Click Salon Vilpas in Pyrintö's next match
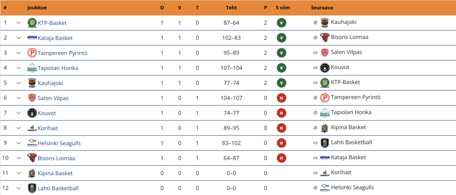This screenshot has height=195, width=456. pyautogui.click(x=346, y=52)
